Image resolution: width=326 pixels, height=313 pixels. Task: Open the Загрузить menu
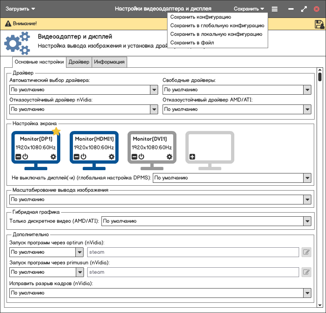20,9
